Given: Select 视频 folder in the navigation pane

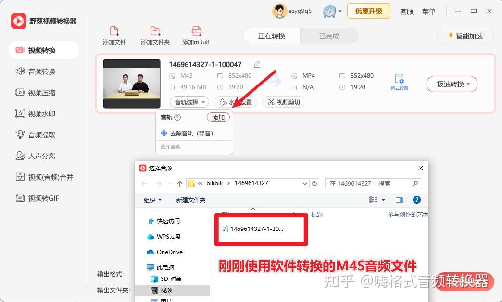Looking at the screenshot, I should (173, 290).
